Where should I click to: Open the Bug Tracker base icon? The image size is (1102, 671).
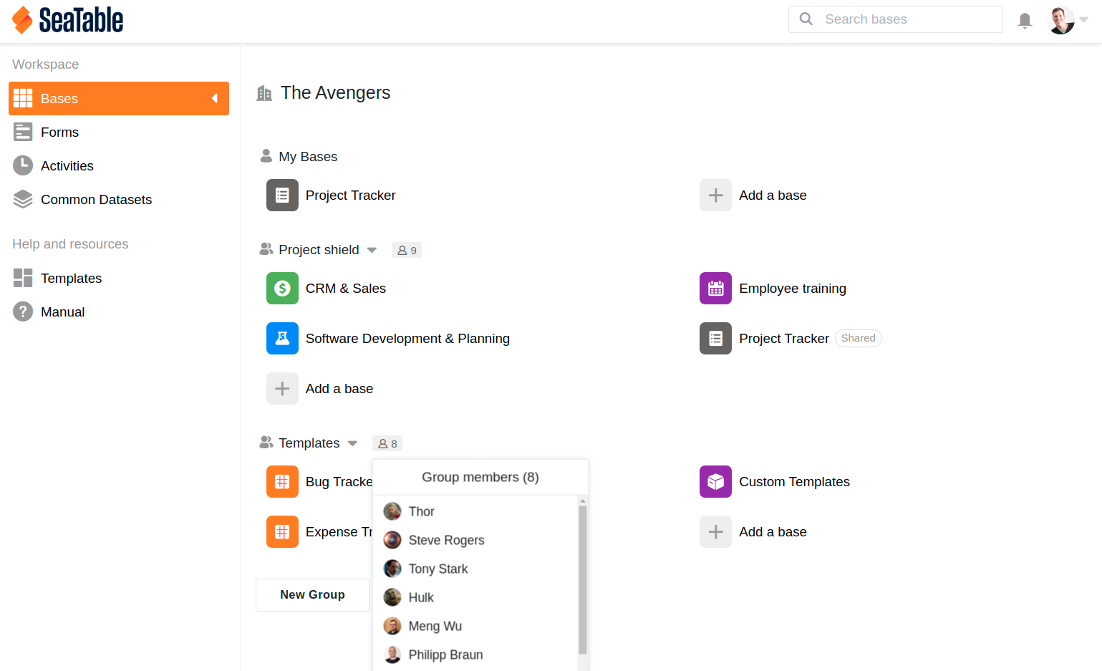[x=282, y=481]
